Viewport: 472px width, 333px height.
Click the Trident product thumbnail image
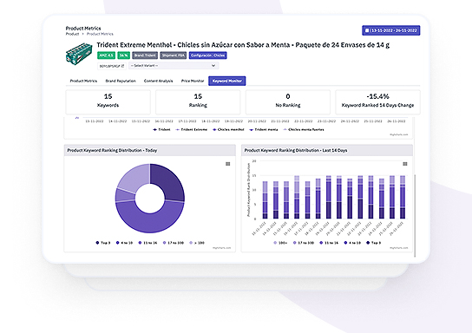(x=79, y=54)
